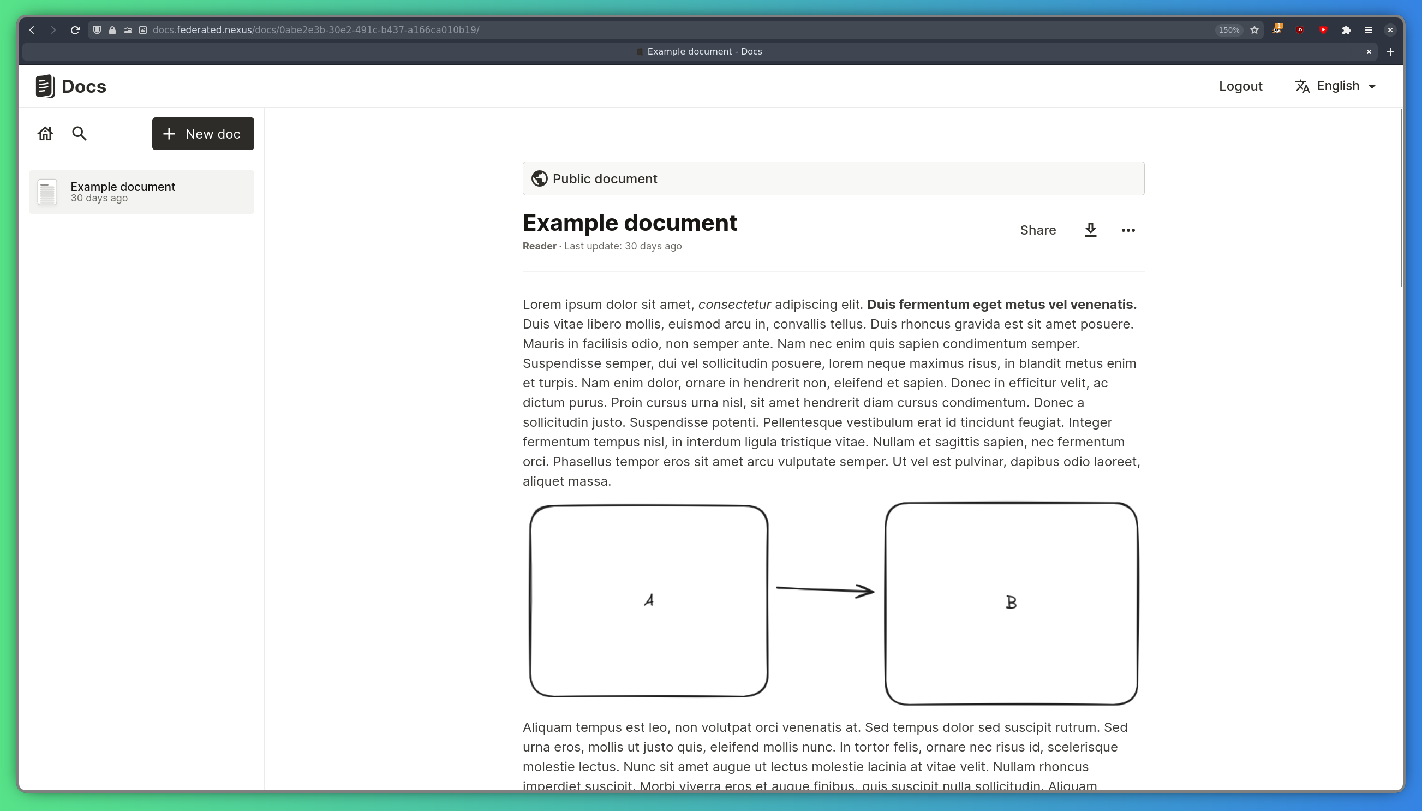Reload the current page

(75, 30)
